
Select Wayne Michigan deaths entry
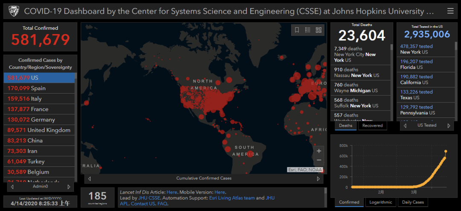coord(361,88)
